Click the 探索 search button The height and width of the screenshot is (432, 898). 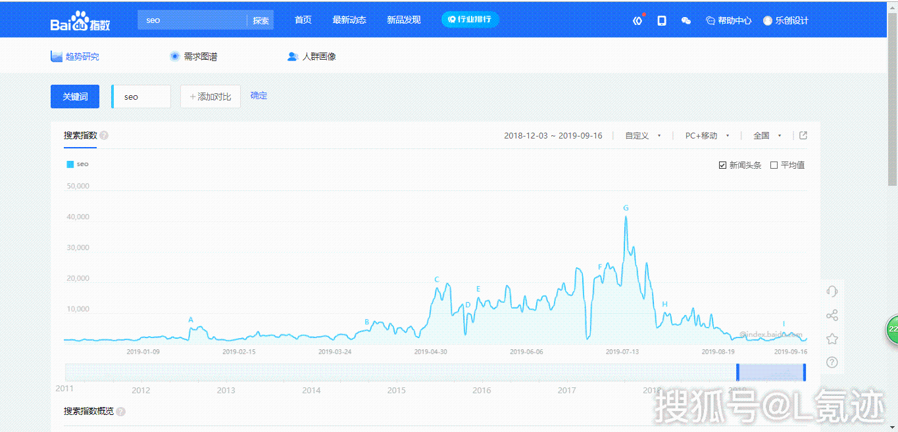(261, 20)
